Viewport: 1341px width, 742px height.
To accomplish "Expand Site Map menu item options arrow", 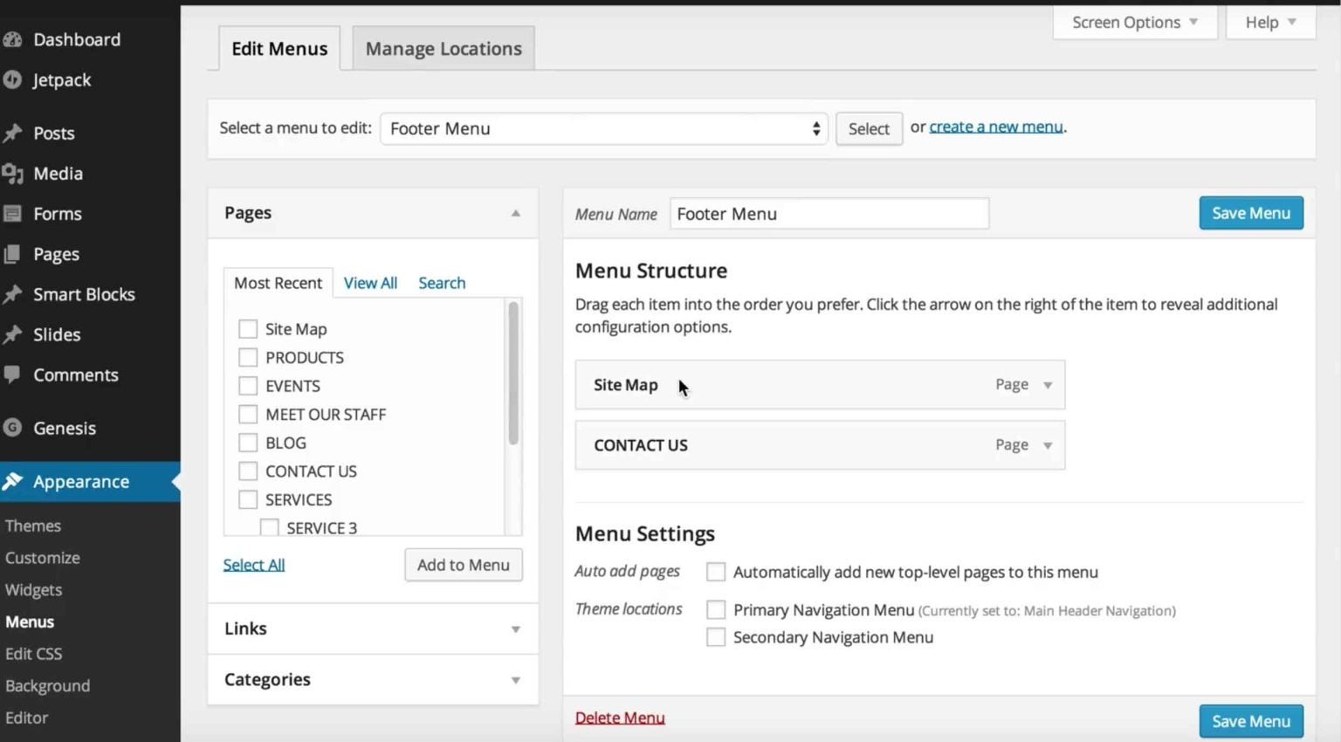I will tap(1048, 385).
